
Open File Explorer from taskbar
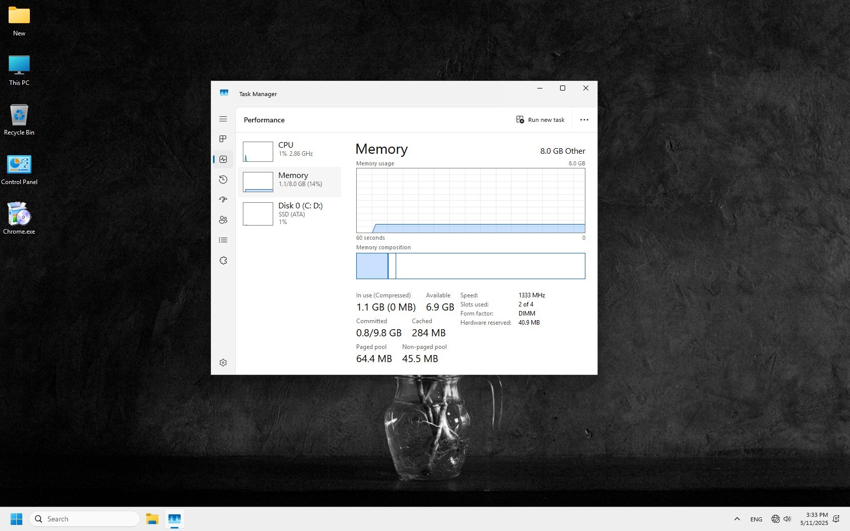click(152, 519)
